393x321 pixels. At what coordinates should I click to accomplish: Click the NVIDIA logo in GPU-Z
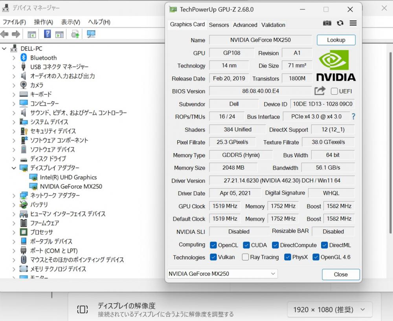tap(336, 66)
